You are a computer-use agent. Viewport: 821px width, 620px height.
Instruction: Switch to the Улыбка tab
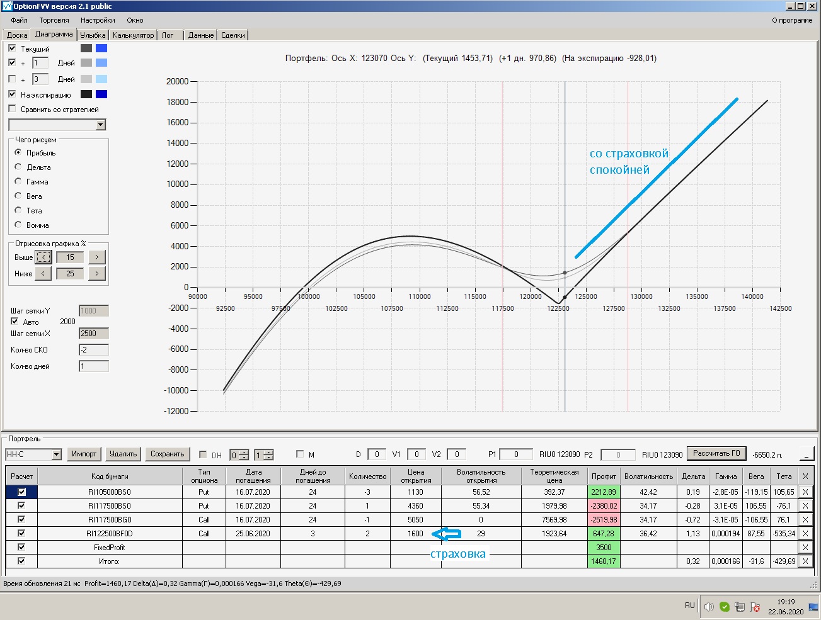pos(93,35)
